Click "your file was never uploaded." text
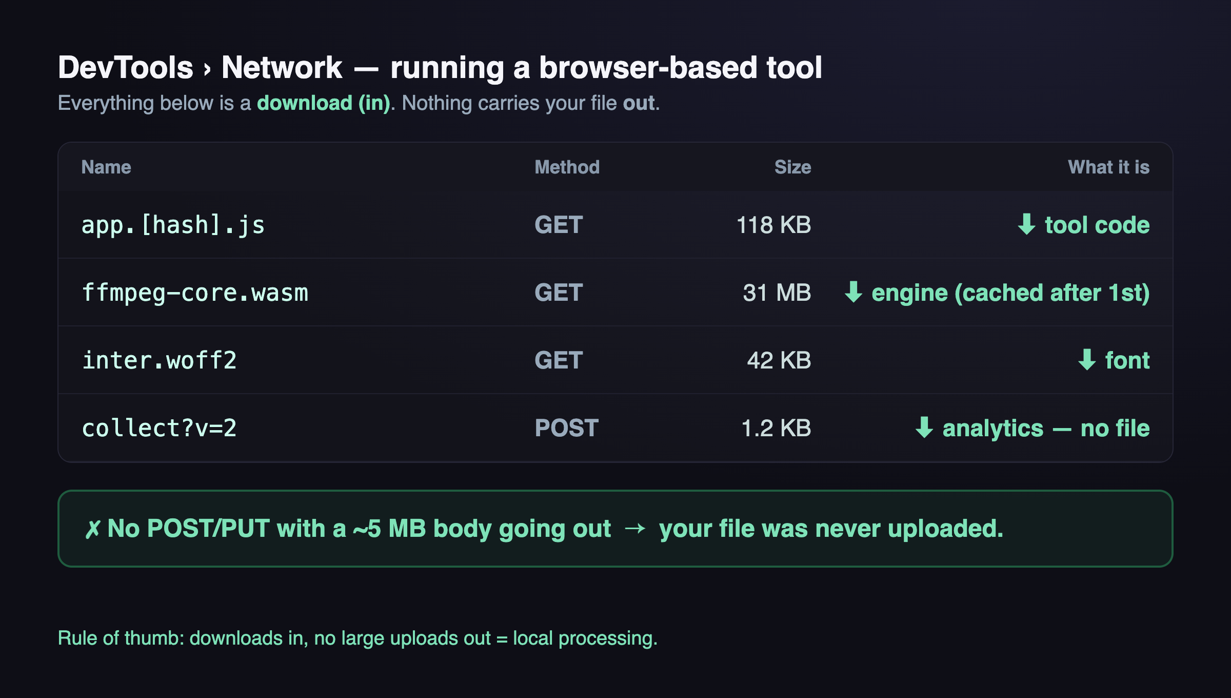The image size is (1231, 698). tap(831, 529)
